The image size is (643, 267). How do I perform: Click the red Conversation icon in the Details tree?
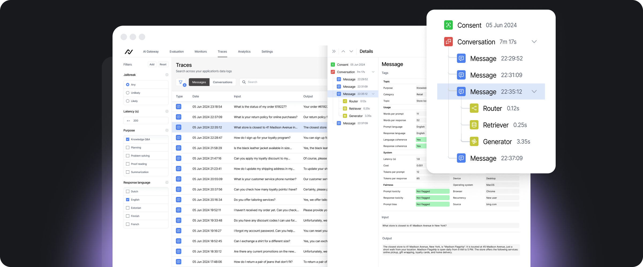(333, 72)
